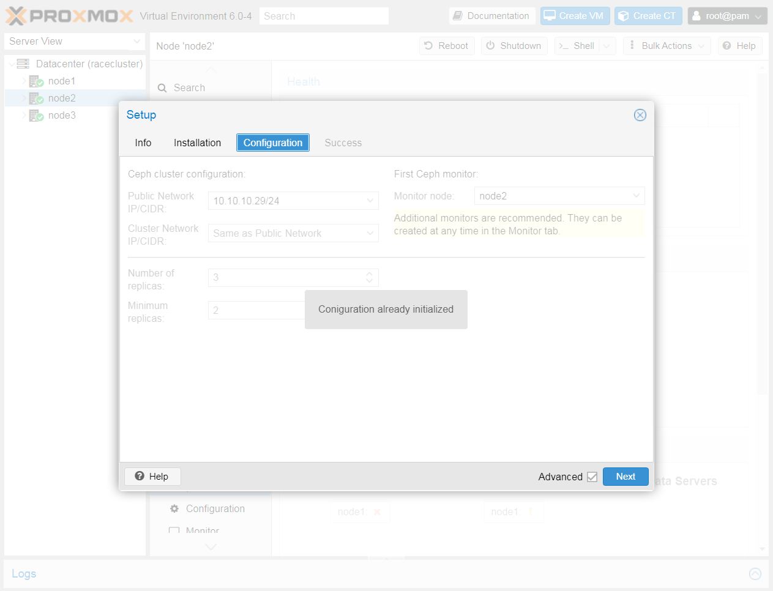Click the Number of replicas stepper arrows
The width and height of the screenshot is (773, 591).
tap(369, 278)
